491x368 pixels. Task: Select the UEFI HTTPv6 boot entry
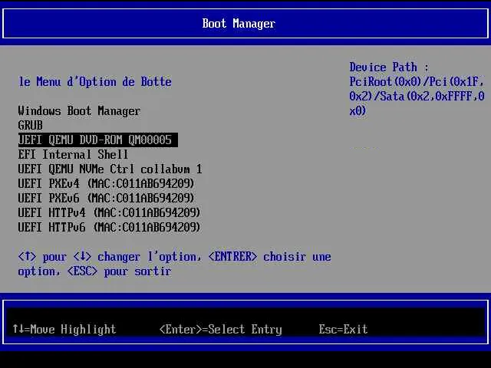[109, 227]
